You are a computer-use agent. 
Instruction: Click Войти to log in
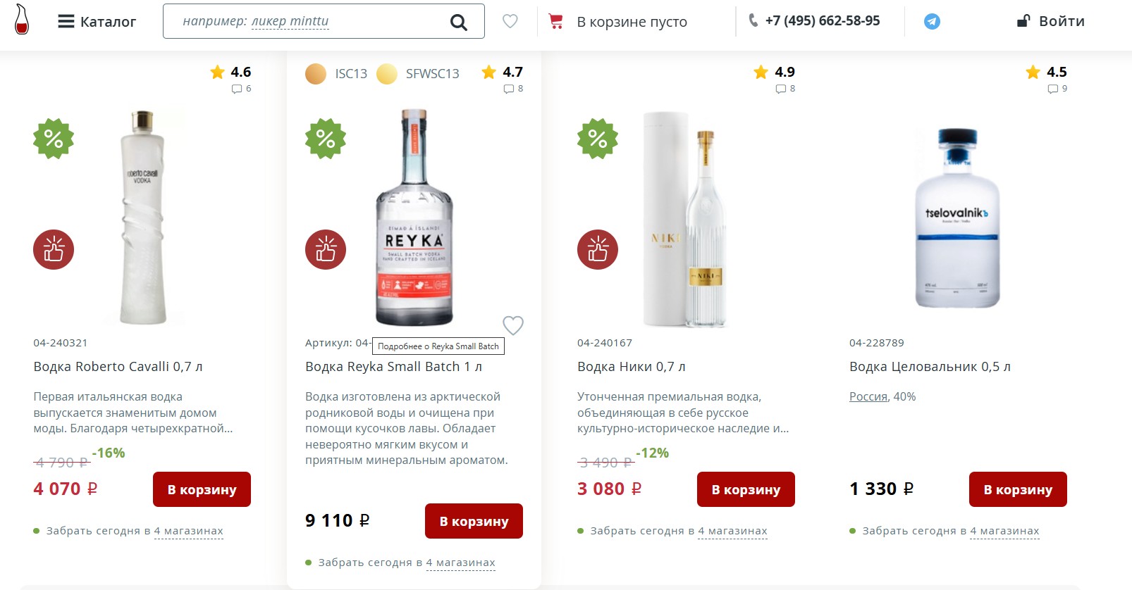click(1051, 21)
